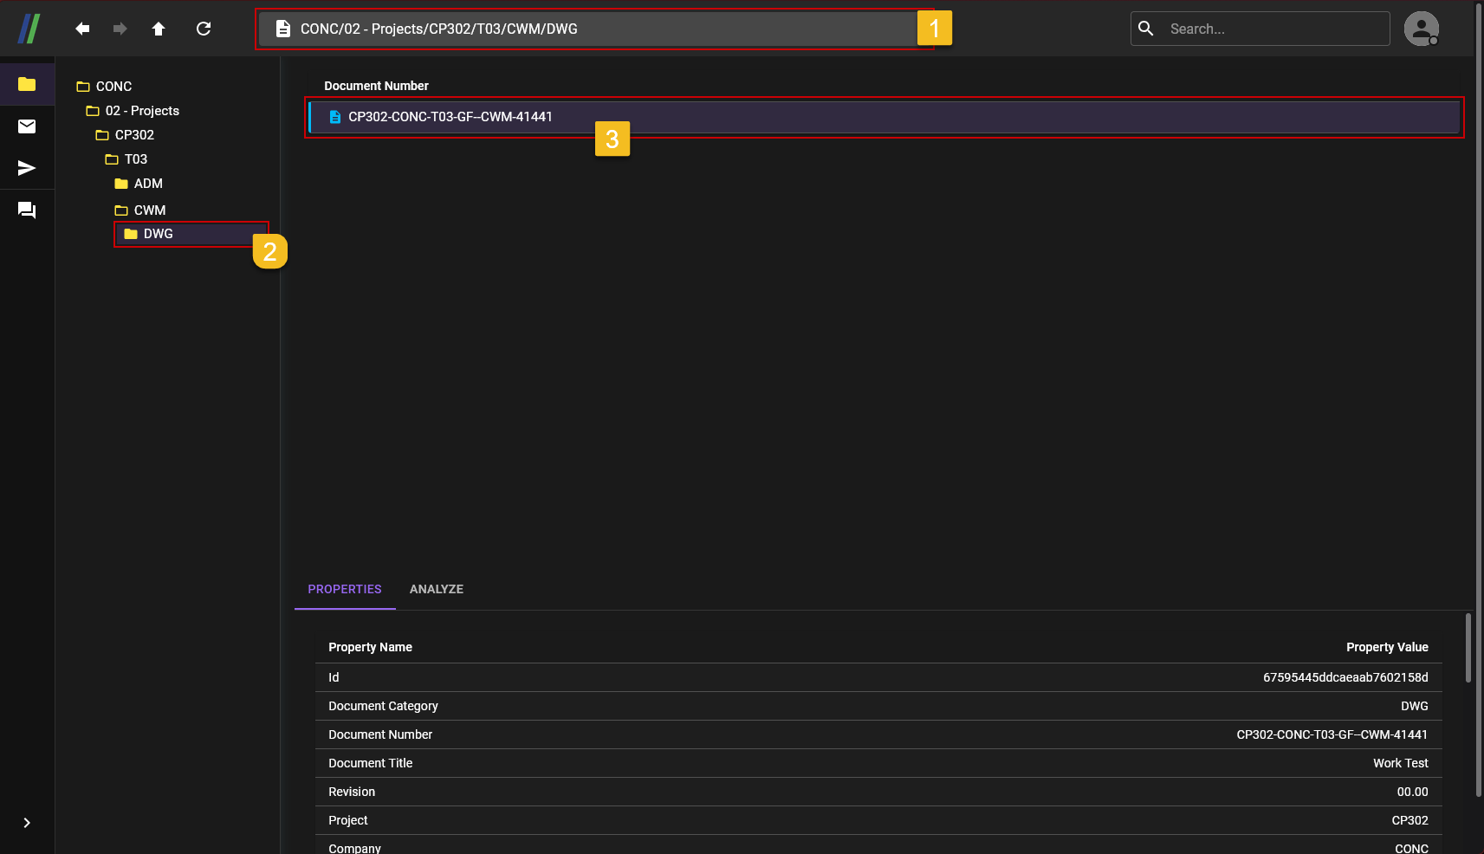The height and width of the screenshot is (854, 1484).
Task: Select the Send/Transmittals icon in sidebar
Action: click(26, 168)
